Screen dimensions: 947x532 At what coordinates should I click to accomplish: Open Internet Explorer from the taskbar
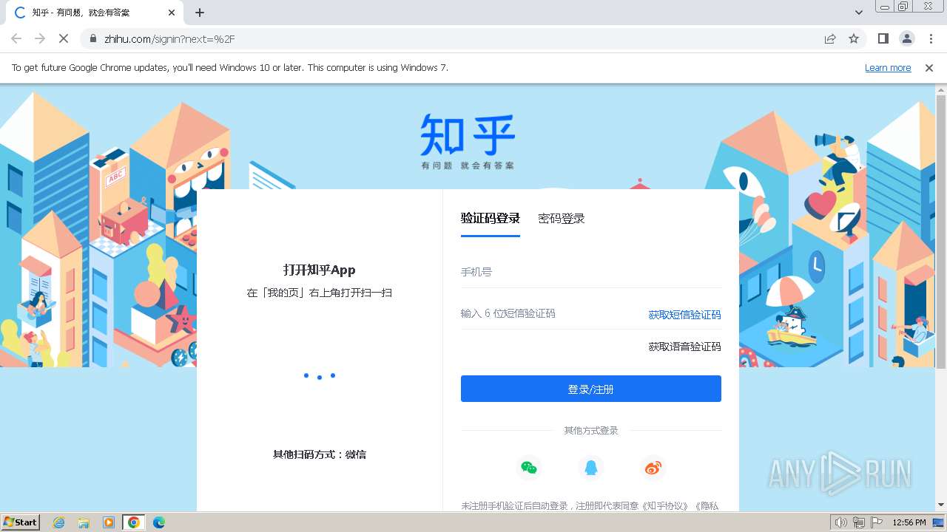coord(59,522)
